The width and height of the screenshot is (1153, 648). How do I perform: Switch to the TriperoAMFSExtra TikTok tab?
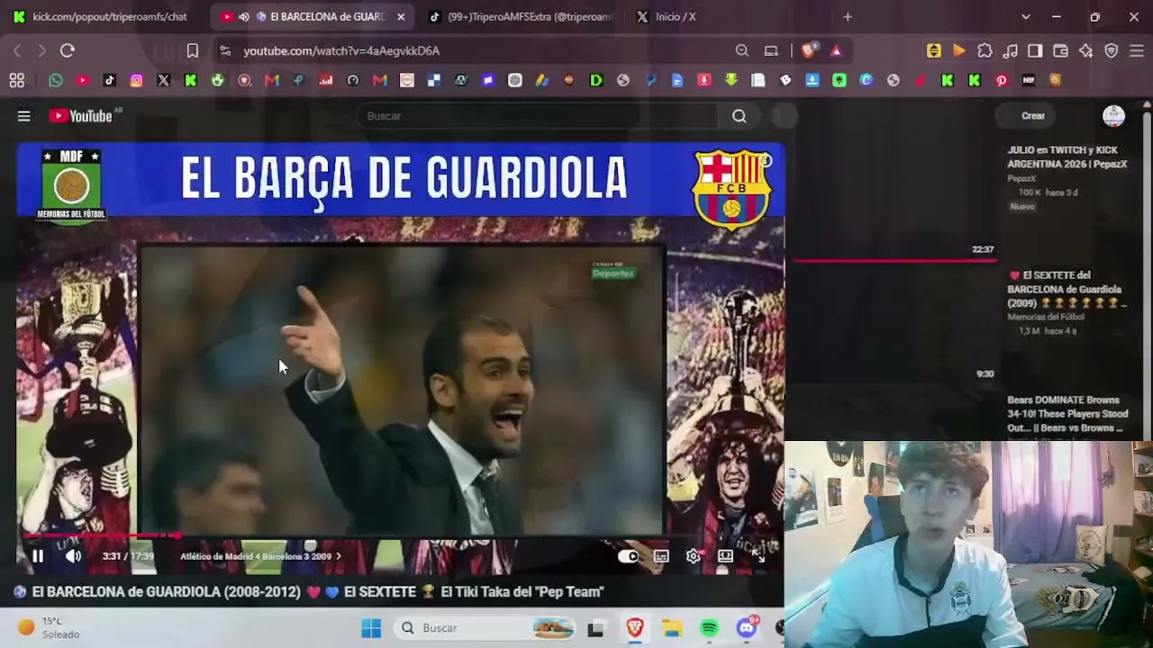click(x=520, y=17)
